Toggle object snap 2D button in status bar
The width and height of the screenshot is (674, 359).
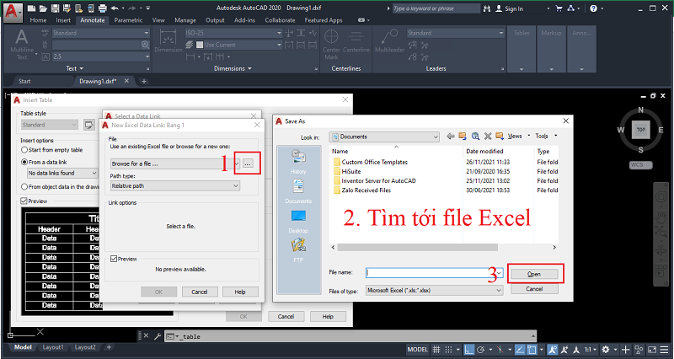click(532, 349)
